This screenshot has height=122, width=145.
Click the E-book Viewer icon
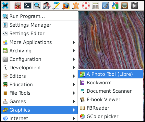[x=82, y=100]
